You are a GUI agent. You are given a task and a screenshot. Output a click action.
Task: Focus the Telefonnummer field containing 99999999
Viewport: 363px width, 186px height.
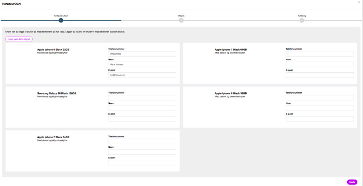[x=142, y=54]
